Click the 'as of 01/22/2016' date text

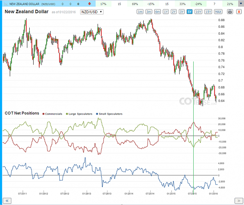coord(64,12)
